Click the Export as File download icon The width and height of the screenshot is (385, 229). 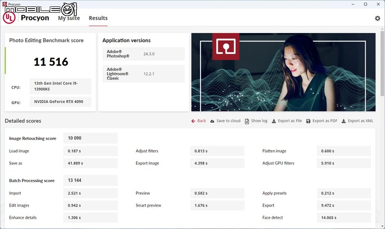click(x=274, y=121)
